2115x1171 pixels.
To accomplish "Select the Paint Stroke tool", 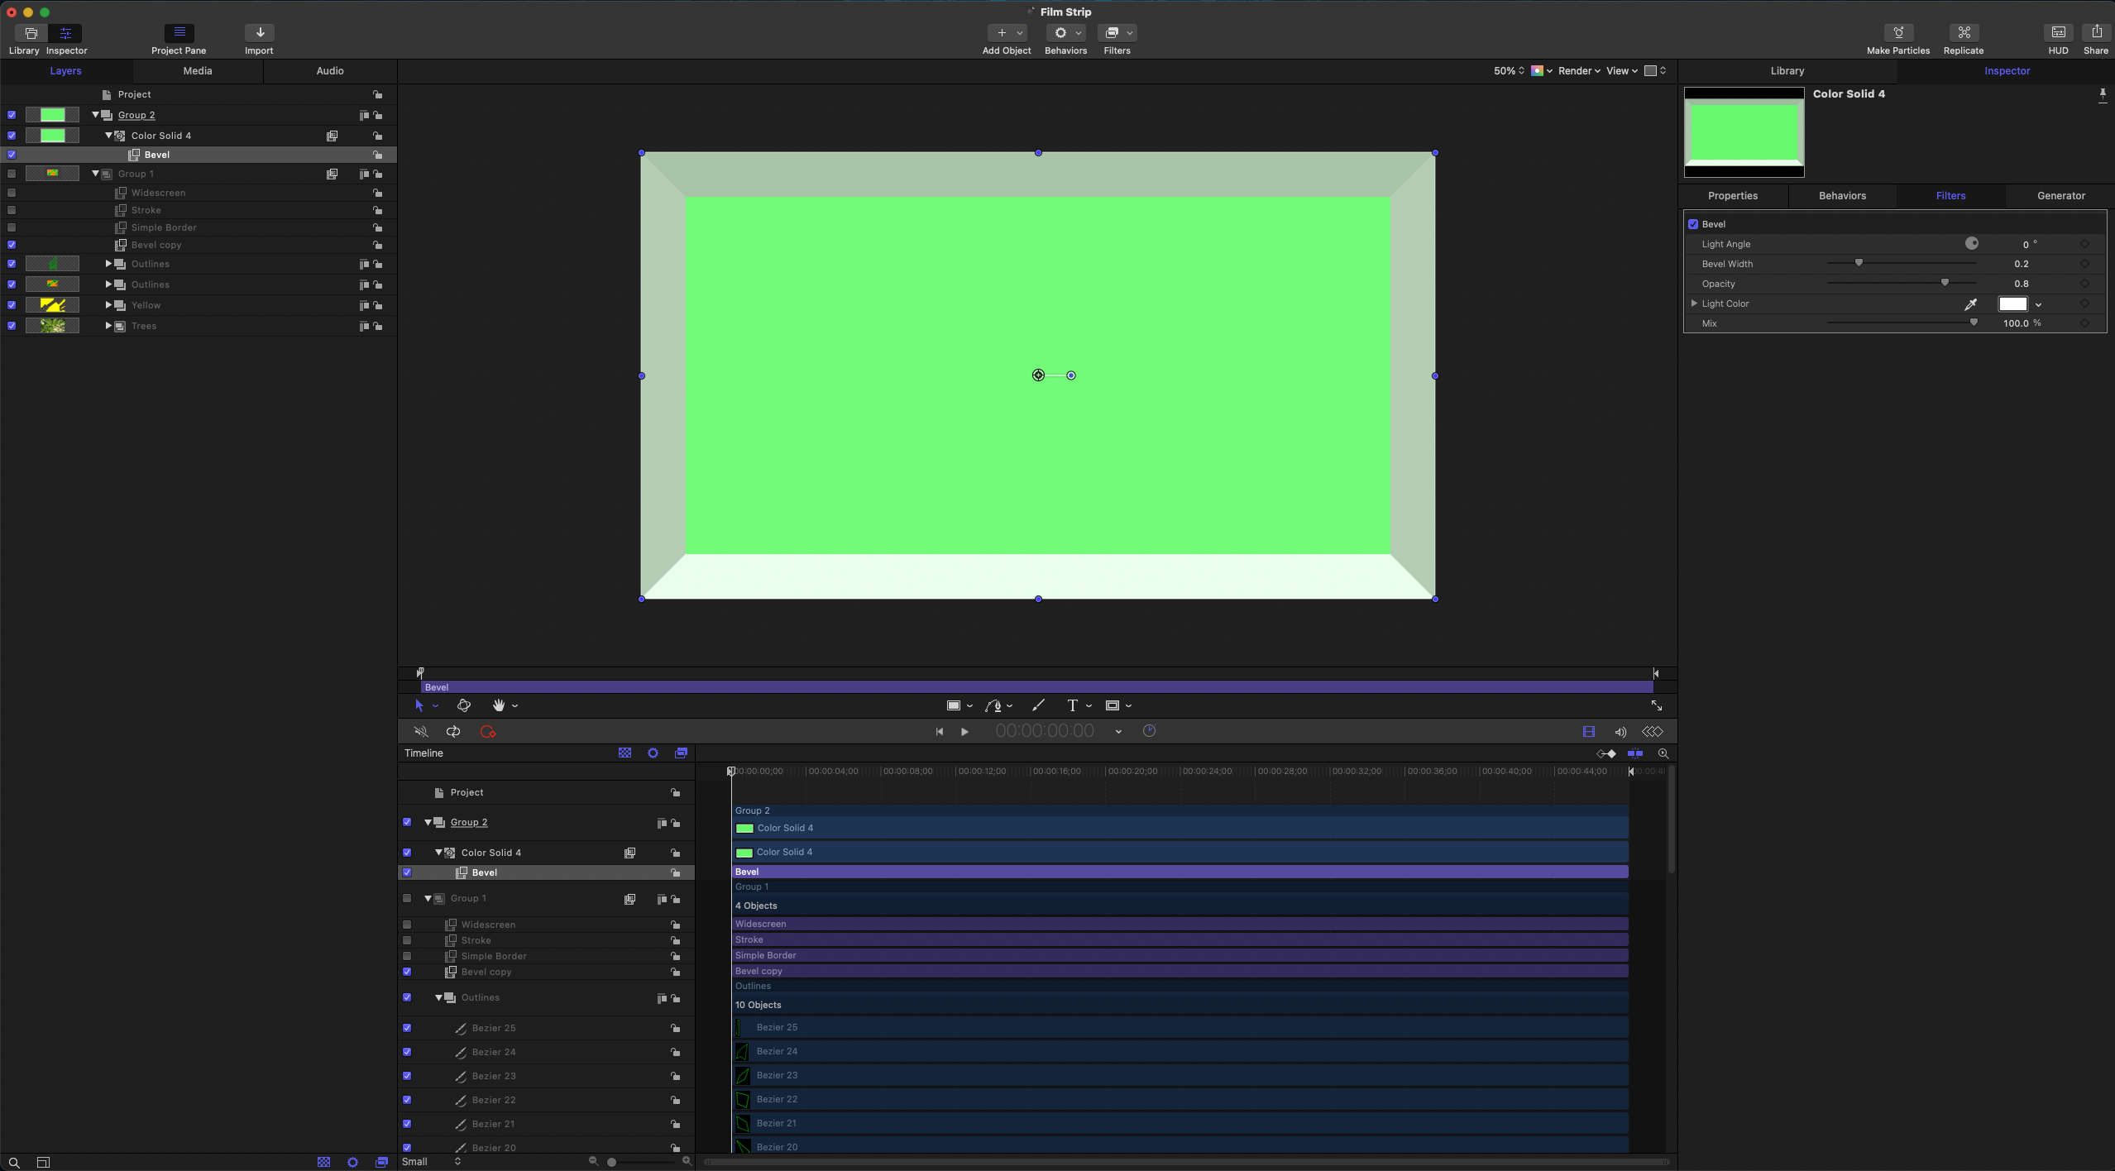I will (1038, 705).
